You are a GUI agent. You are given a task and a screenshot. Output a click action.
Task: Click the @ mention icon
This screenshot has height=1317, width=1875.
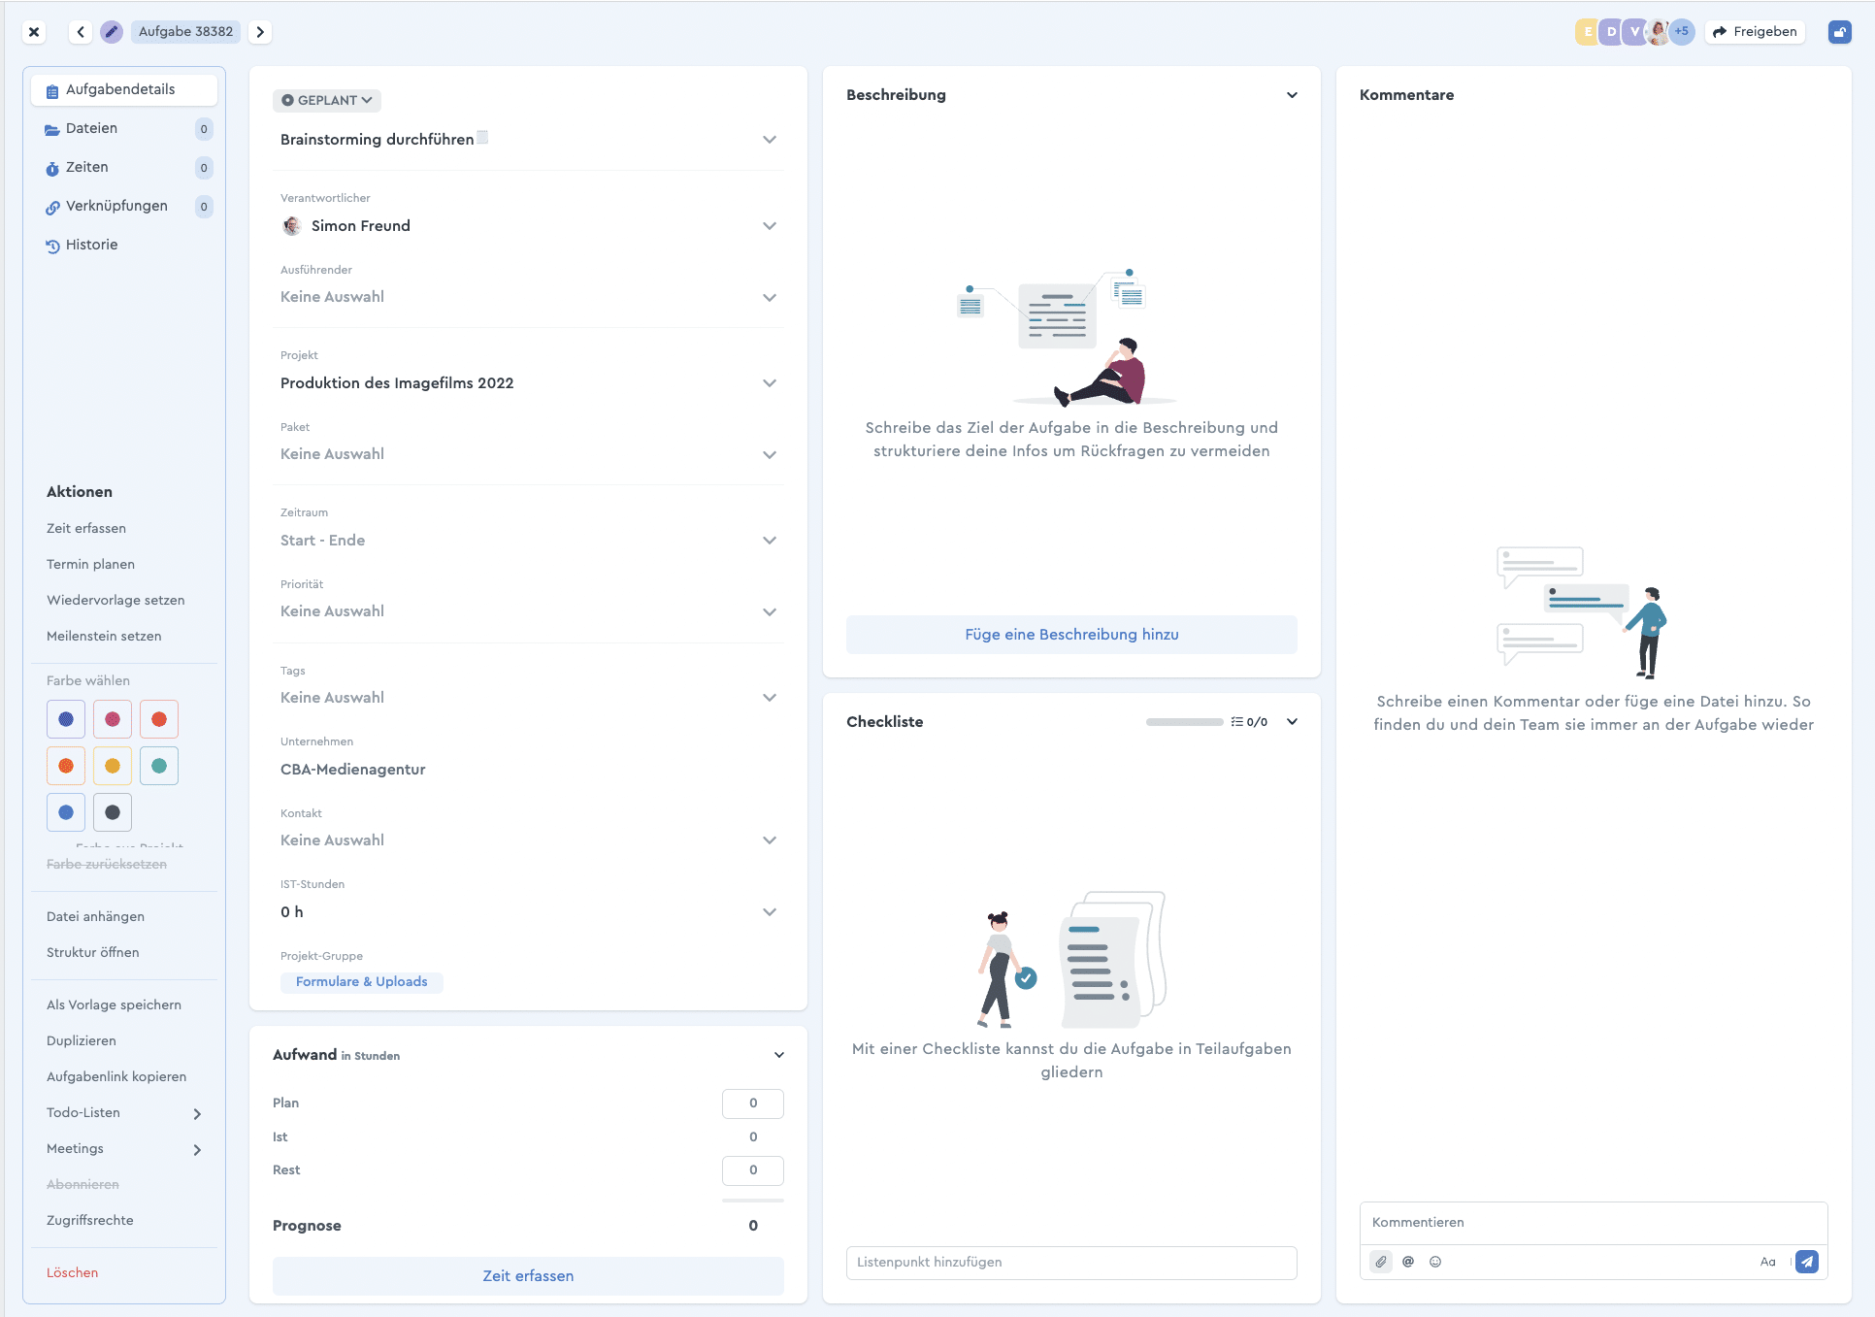1408,1262
